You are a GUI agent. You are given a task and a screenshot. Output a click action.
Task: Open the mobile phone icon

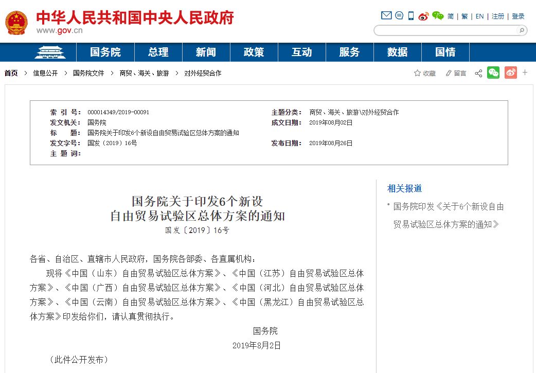click(x=411, y=16)
